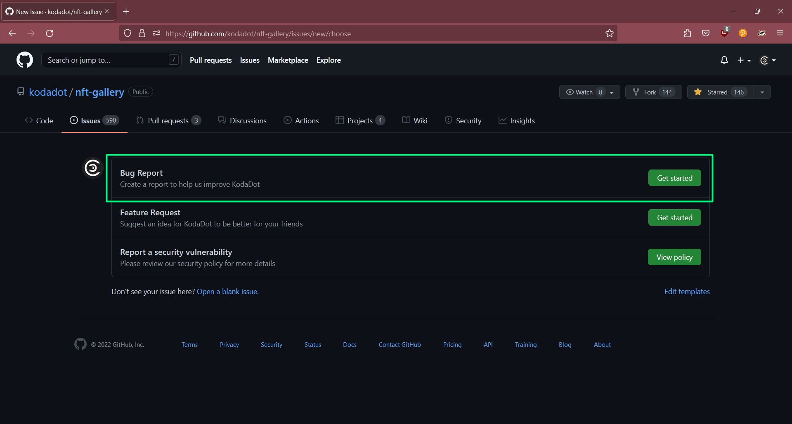
Task: Click the browser reload icon
Action: pos(50,33)
